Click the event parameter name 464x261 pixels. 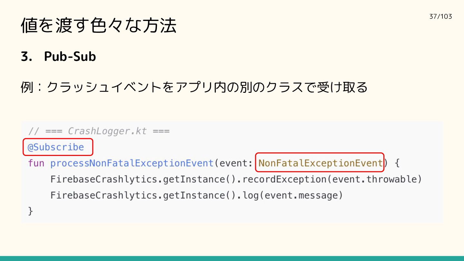[233, 163]
